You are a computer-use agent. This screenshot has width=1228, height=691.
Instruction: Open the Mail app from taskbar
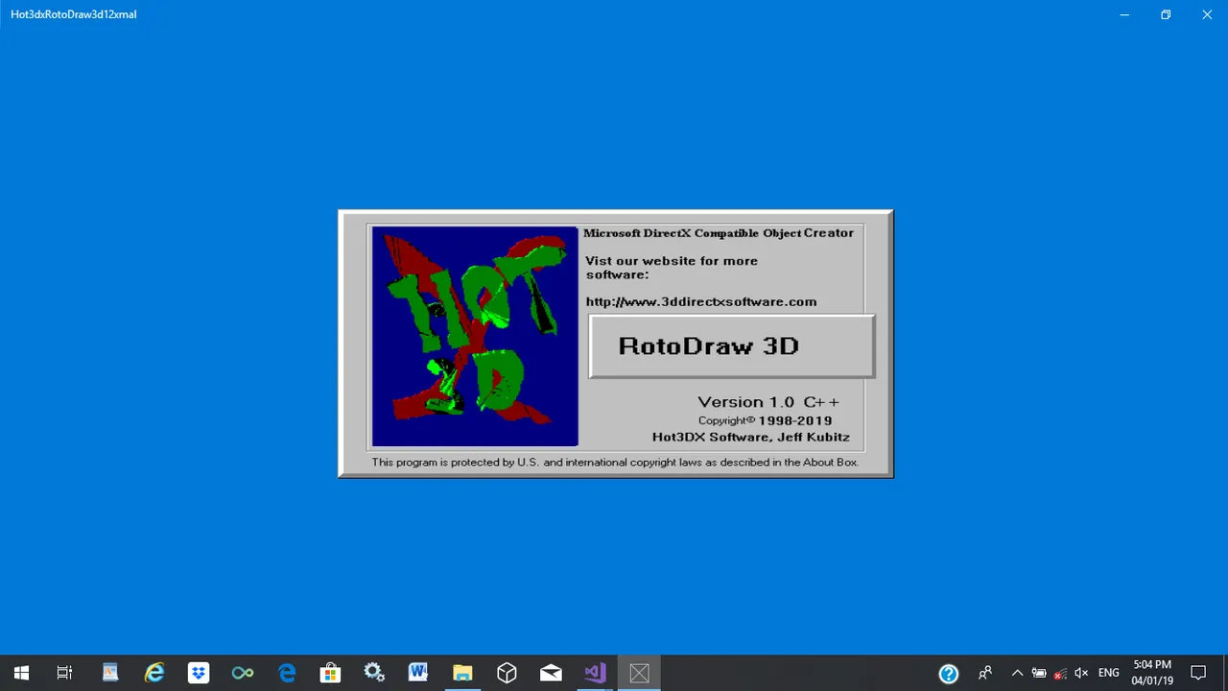(551, 673)
